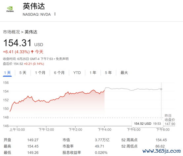Select the 最大 range tab

tap(124, 73)
